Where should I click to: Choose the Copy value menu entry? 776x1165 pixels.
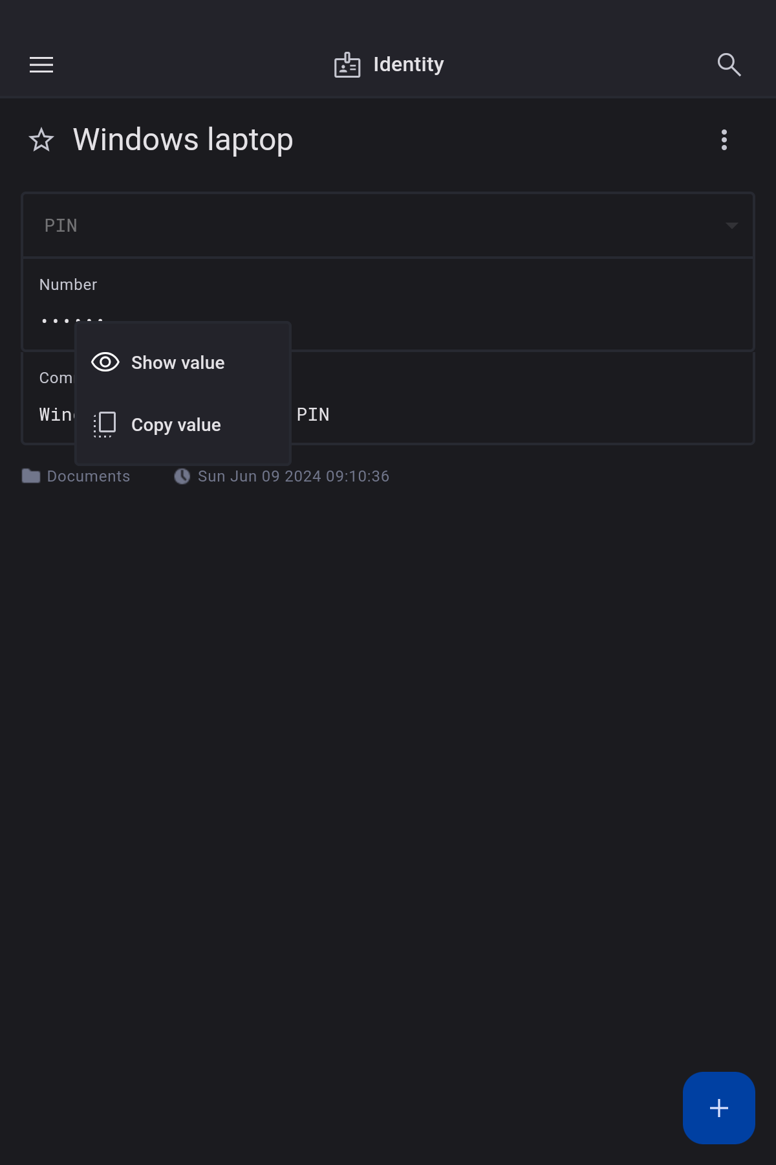coord(176,425)
